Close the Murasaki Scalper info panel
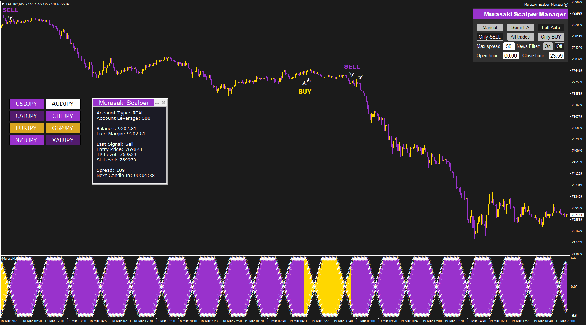Image resolution: width=586 pixels, height=325 pixels. [x=164, y=103]
